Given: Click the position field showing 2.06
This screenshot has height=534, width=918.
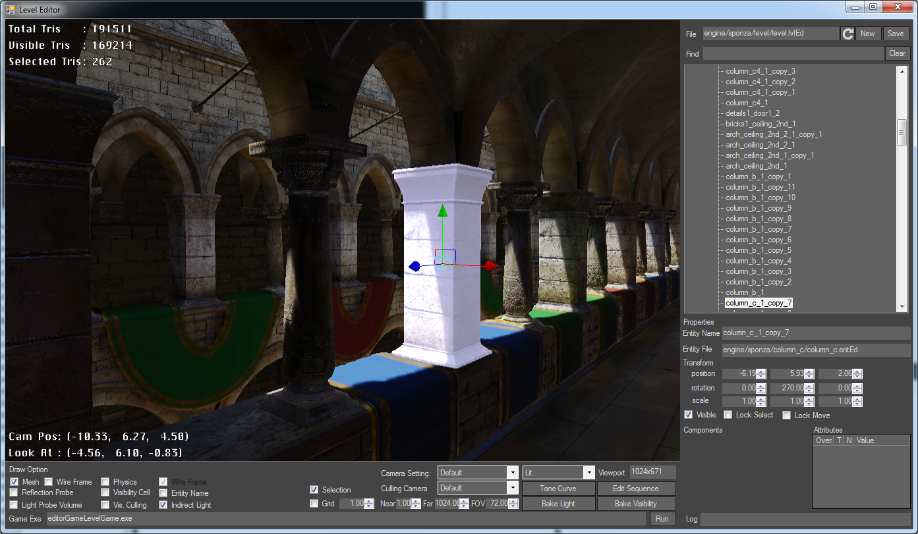Looking at the screenshot, I should [836, 374].
